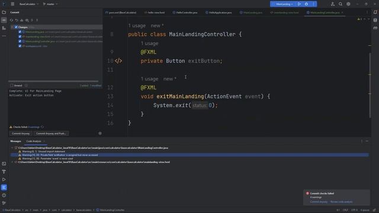Toggle the Changes root checkbox
Screen dimensions: 379x213
tap(16, 27)
